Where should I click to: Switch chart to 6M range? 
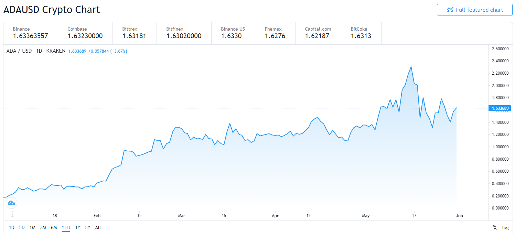(54, 227)
